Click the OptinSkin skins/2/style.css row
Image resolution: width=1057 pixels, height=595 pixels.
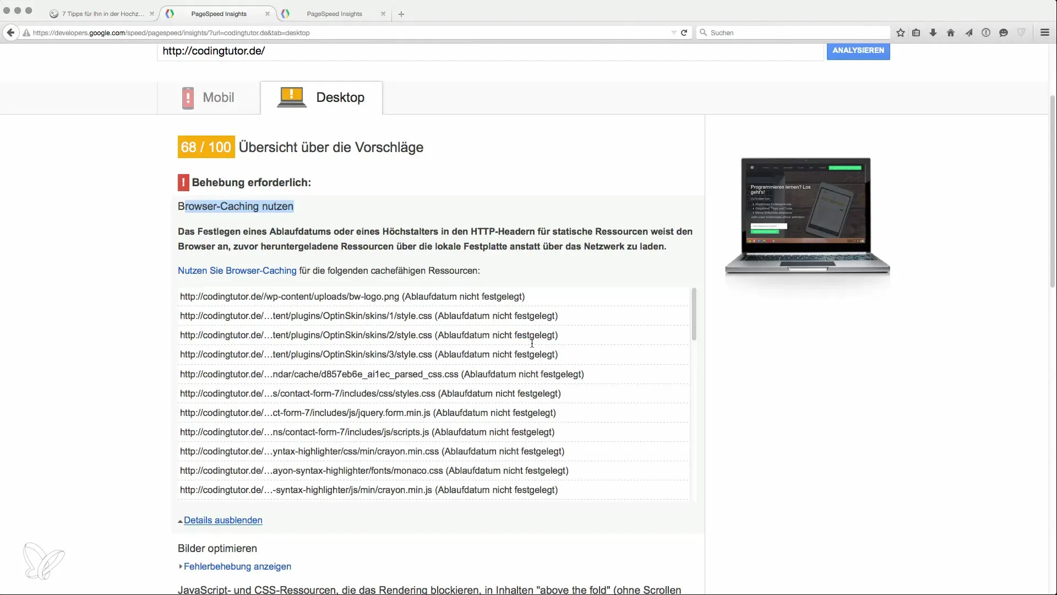click(433, 335)
